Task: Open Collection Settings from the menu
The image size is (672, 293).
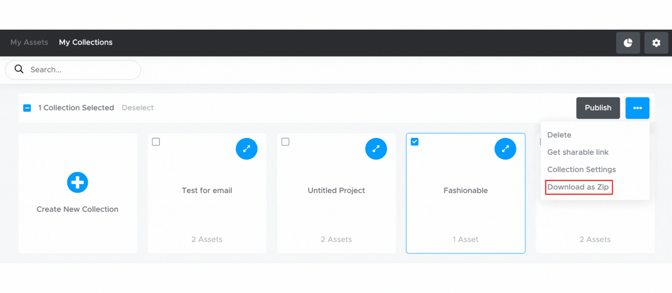Action: click(581, 169)
